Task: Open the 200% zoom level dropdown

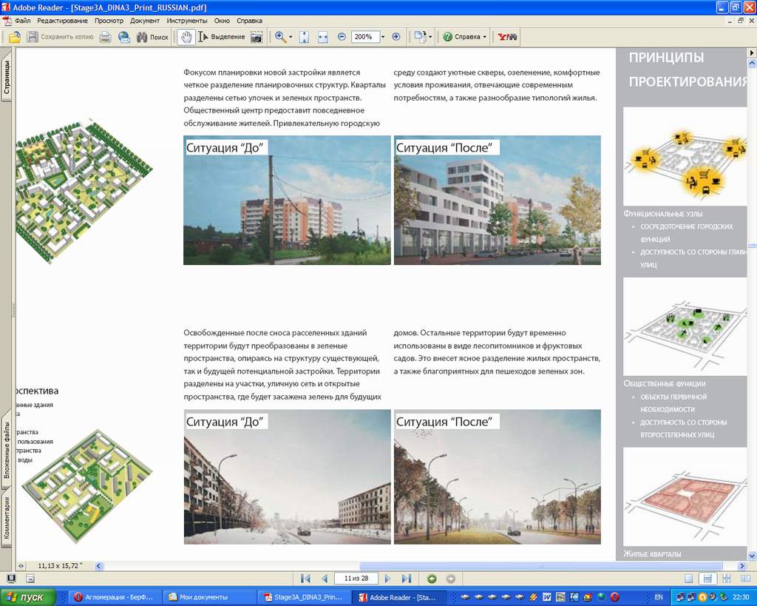Action: pos(382,37)
